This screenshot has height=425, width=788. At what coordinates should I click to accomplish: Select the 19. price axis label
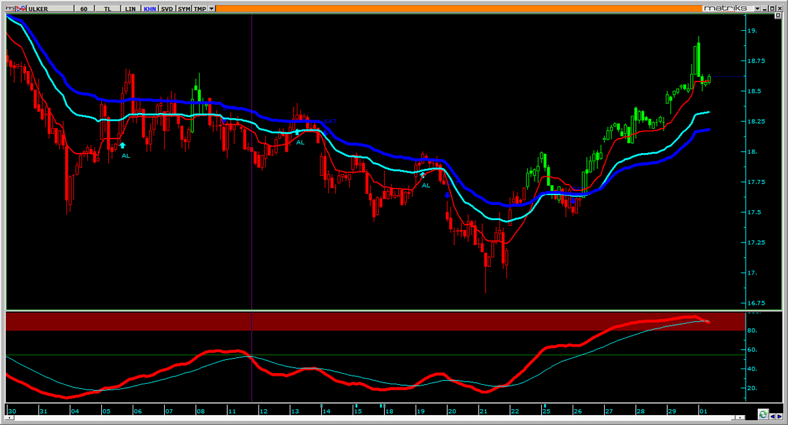click(x=752, y=31)
